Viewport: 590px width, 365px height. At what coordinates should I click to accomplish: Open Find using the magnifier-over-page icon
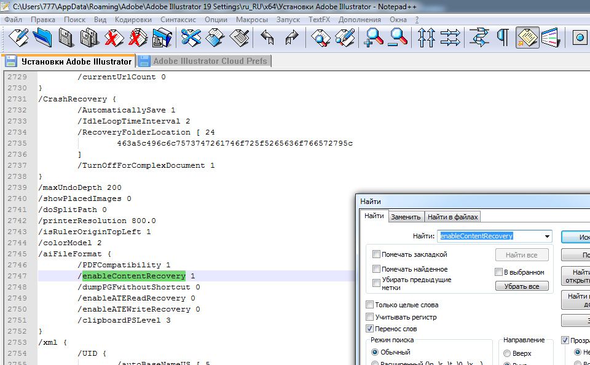click(321, 37)
